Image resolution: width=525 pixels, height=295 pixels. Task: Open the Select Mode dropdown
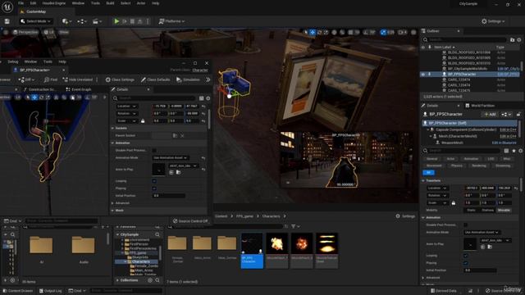[35, 21]
